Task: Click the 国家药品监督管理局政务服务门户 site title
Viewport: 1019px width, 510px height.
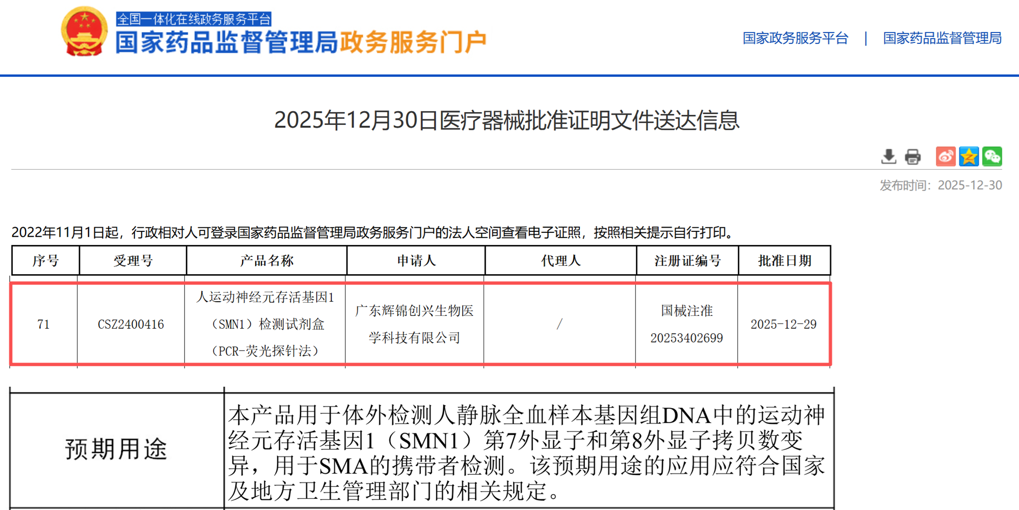Action: [301, 42]
